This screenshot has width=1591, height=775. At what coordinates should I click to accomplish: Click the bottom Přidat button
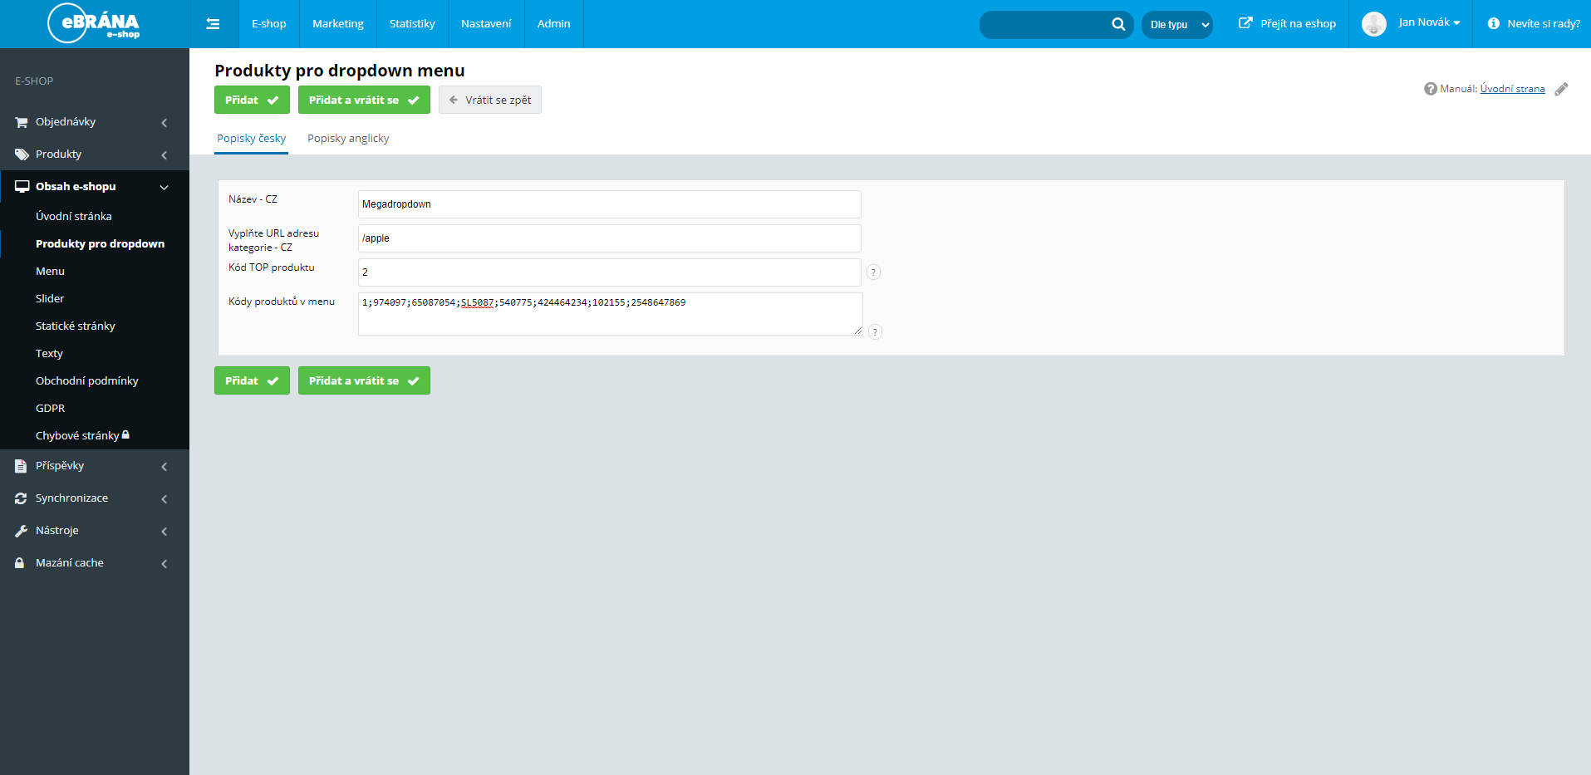pos(252,380)
